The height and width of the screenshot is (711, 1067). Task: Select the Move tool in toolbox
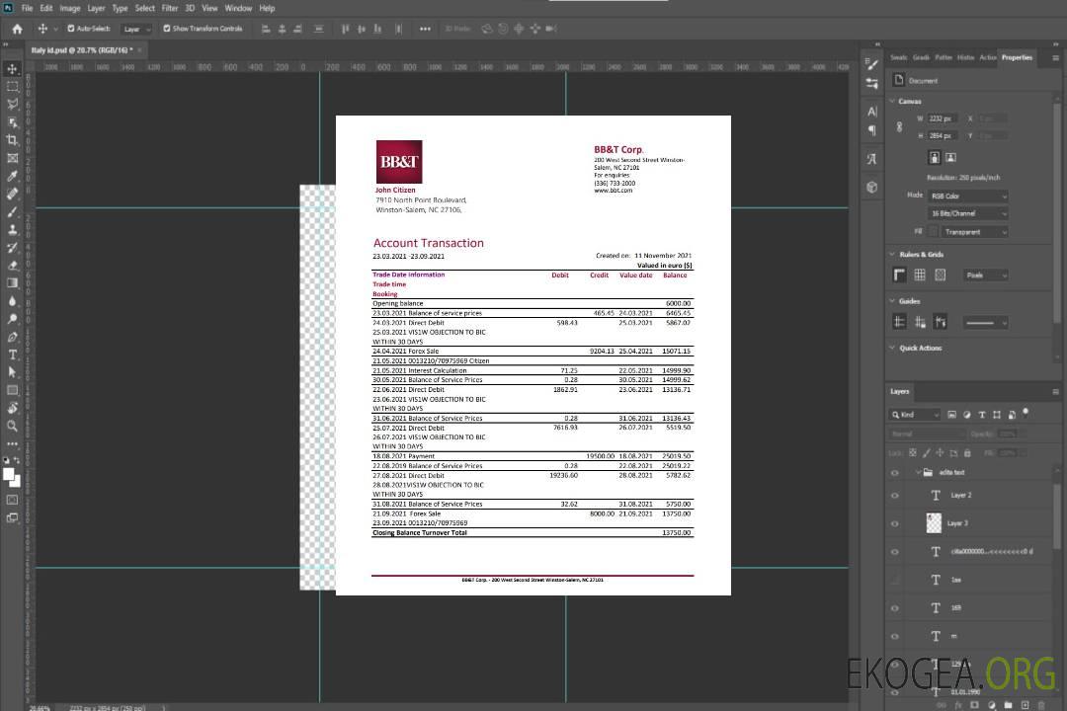[12, 69]
